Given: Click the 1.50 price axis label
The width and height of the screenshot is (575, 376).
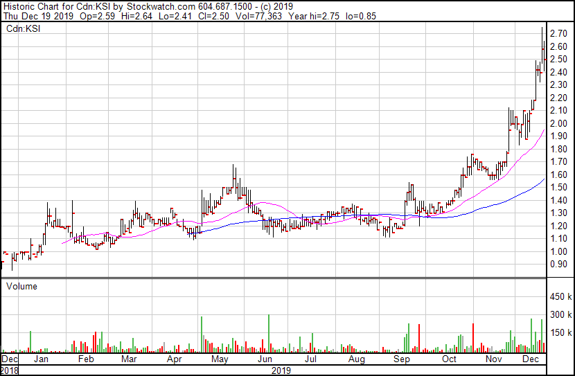Looking at the screenshot, I should tap(558, 187).
